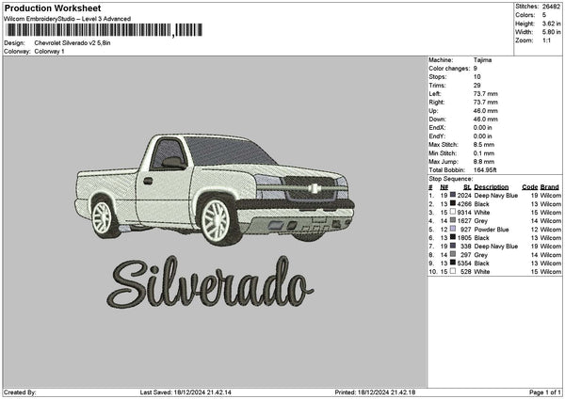Click the Max Jump value 8.8 mm
The width and height of the screenshot is (565, 399).
[484, 162]
